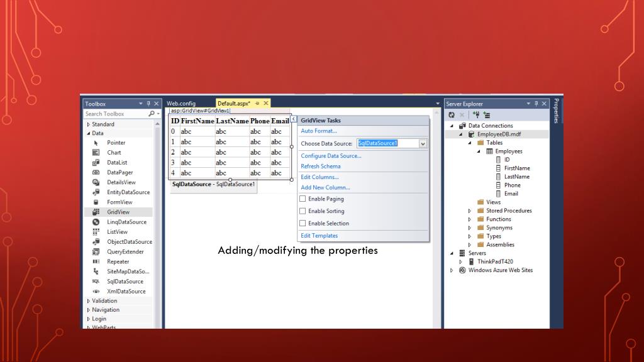Click Connect to Server icon in Server Explorer
The image size is (644, 362).
pos(487,115)
